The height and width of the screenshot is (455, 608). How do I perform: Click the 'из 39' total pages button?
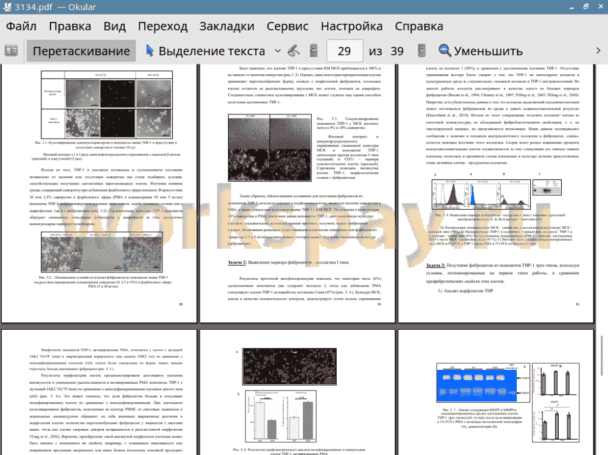point(386,51)
